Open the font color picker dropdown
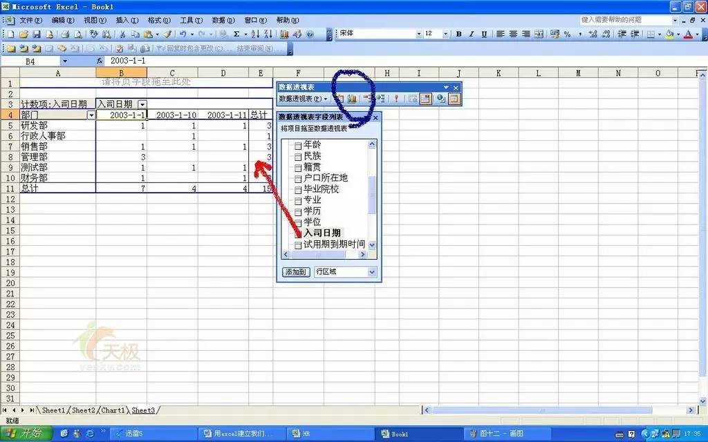Viewport: 708px width, 442px height. point(696,33)
